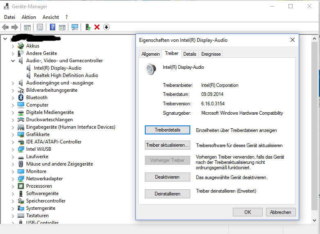320x234 pixels.
Task: Click the Netzwerkadapter icon
Action: (x=21, y=179)
